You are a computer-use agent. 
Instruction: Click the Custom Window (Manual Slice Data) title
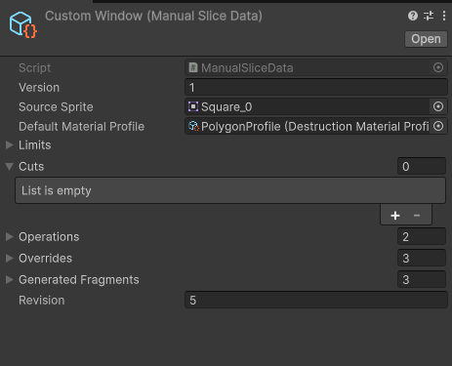point(153,16)
